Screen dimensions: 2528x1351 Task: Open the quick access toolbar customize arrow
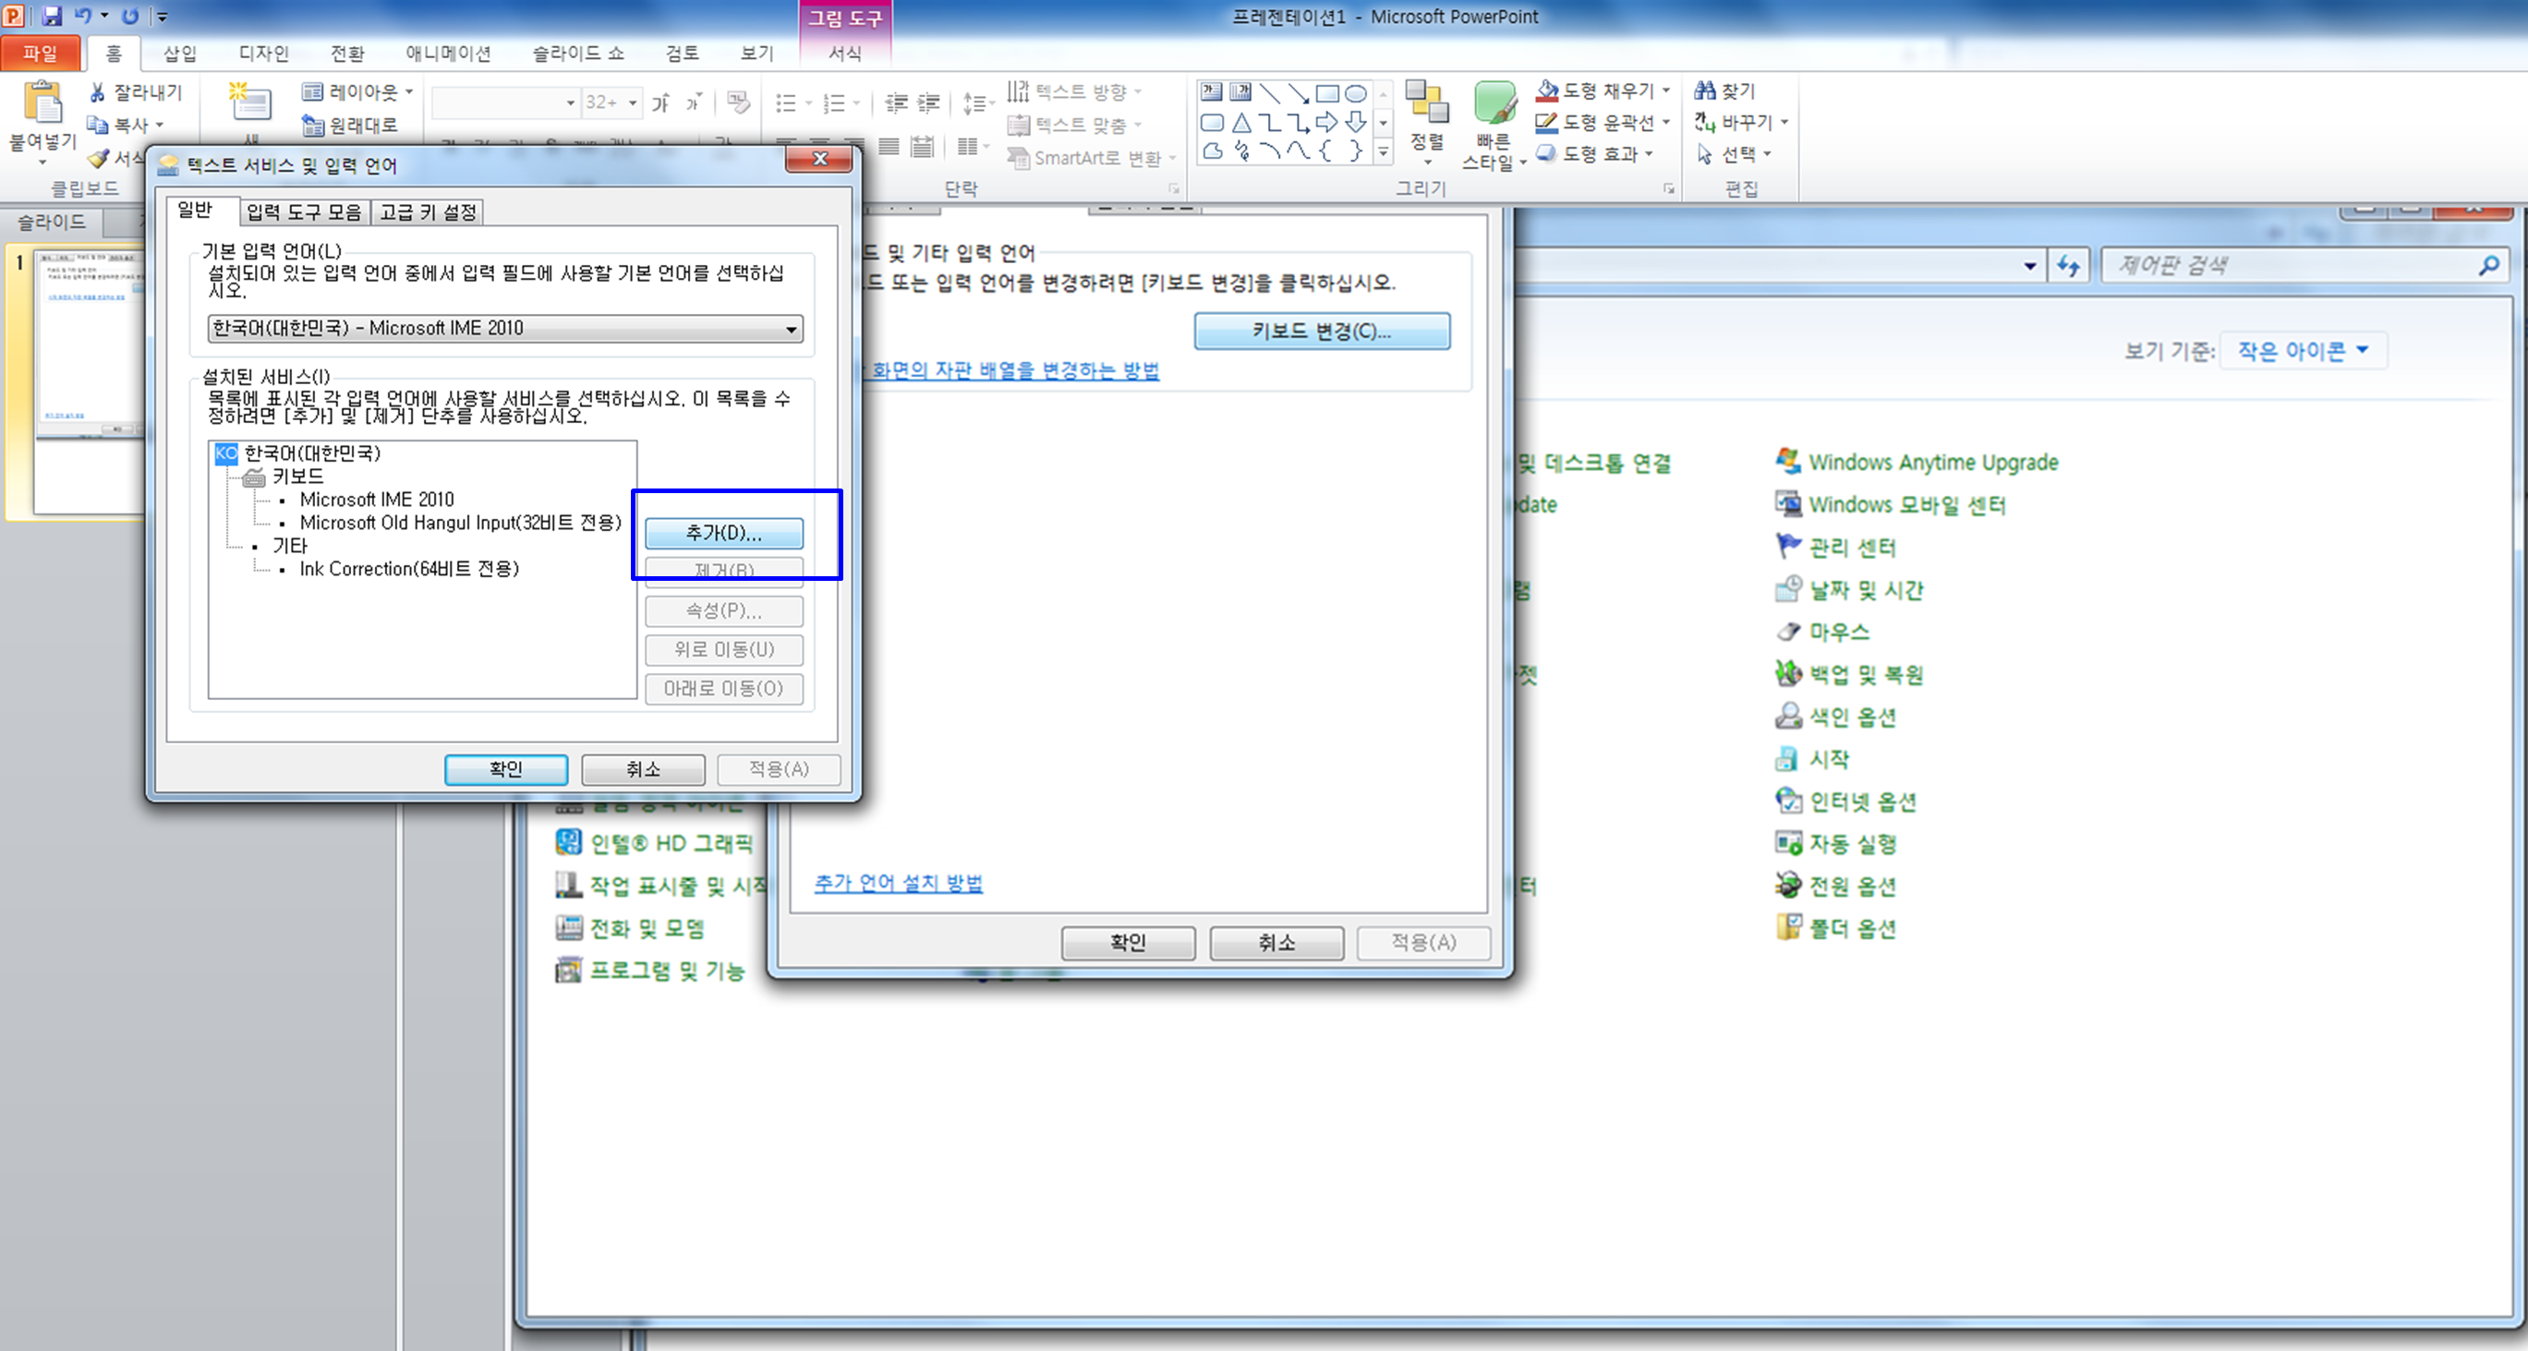point(163,17)
